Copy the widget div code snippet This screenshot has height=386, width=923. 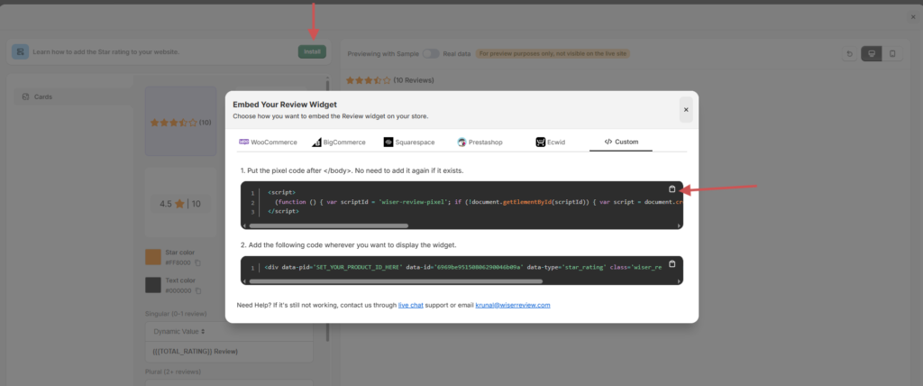(x=672, y=264)
